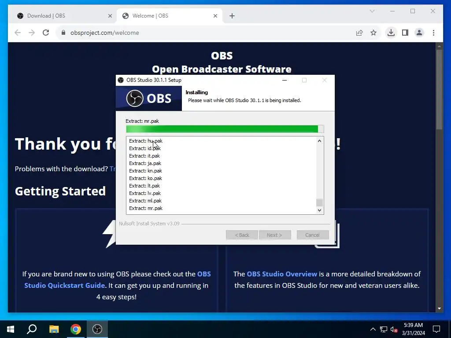Click the muted volume tray icon
Viewport: 451px width, 338px height.
pyautogui.click(x=394, y=329)
